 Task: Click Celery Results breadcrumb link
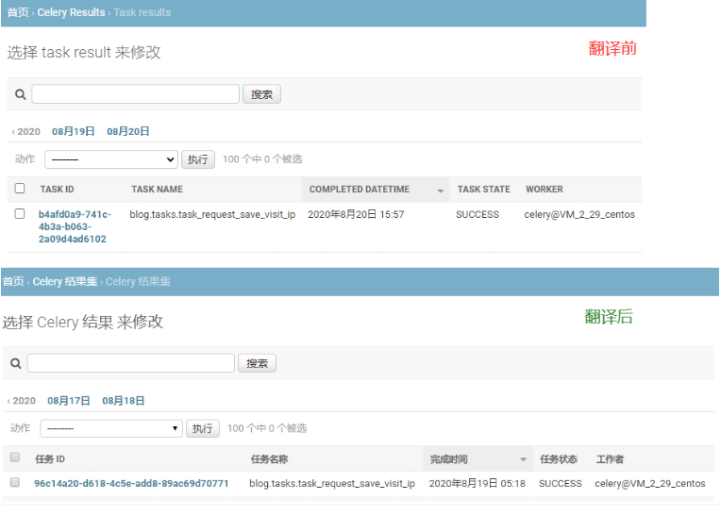(71, 12)
